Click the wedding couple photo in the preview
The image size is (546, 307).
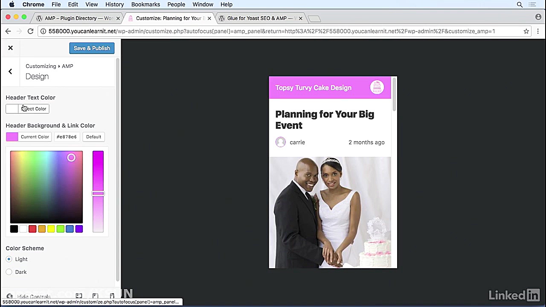(330, 212)
